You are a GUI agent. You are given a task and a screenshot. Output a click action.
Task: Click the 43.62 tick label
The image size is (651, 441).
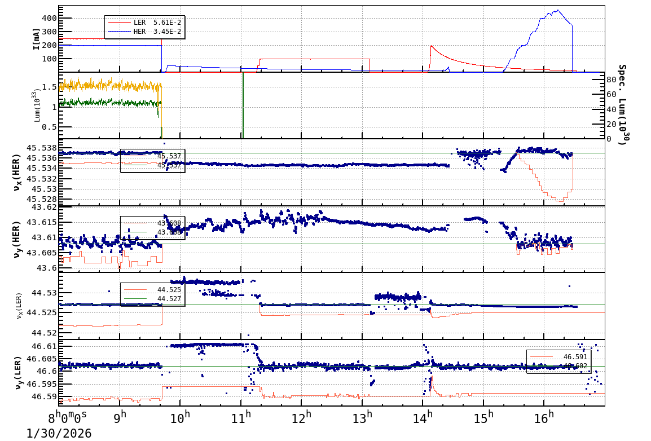point(44,207)
